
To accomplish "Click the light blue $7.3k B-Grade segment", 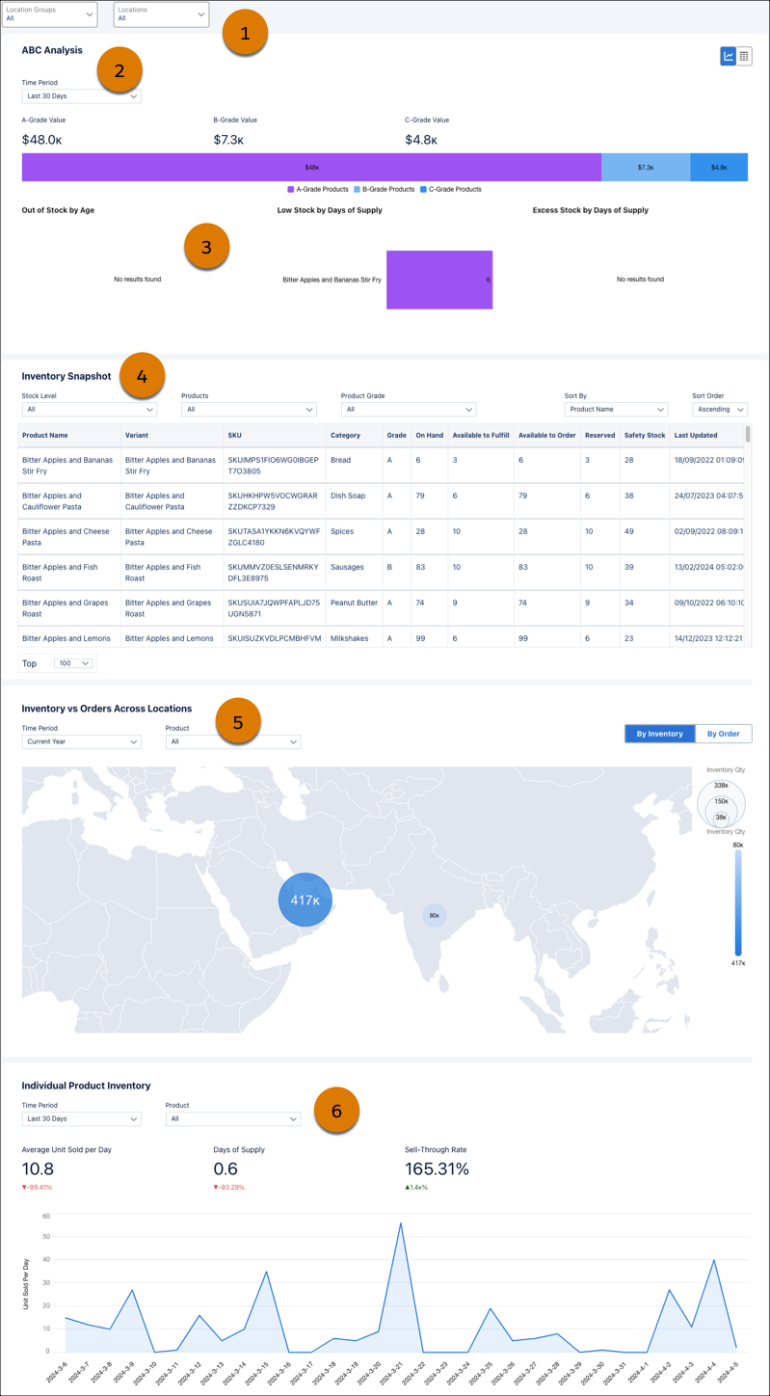I will [646, 167].
